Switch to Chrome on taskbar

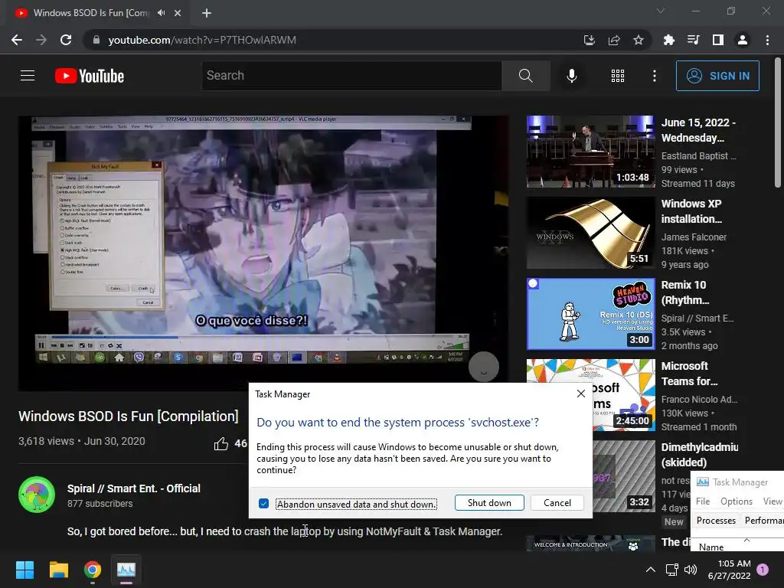coord(93,570)
